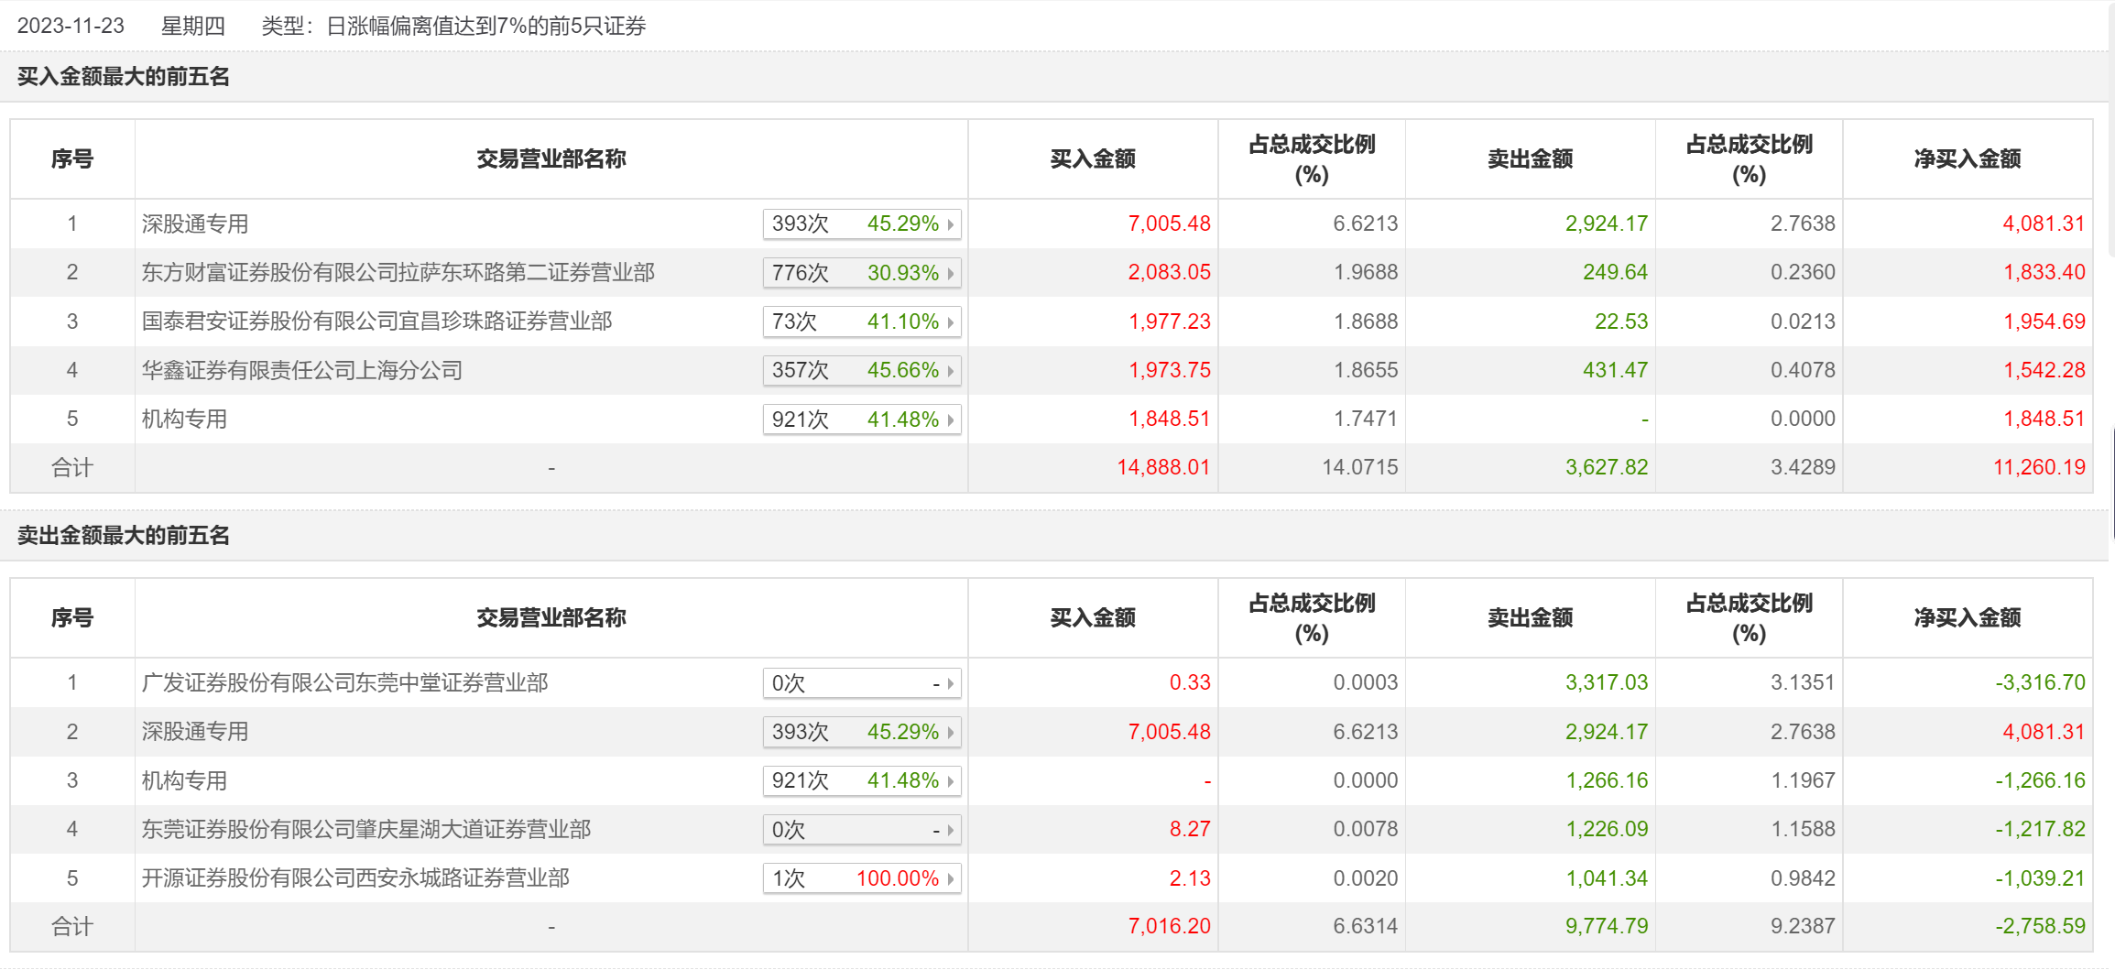Image resolution: width=2115 pixels, height=970 pixels.
Task: Click the arrow next to 776次 30.93%
Action: click(951, 273)
